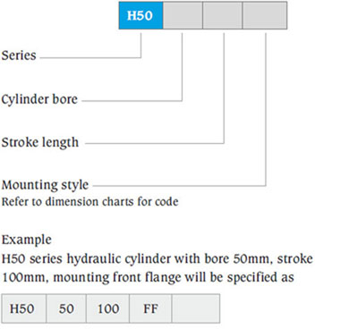Click the example cell showing 100
This screenshot has height=329, width=358.
coord(108,308)
